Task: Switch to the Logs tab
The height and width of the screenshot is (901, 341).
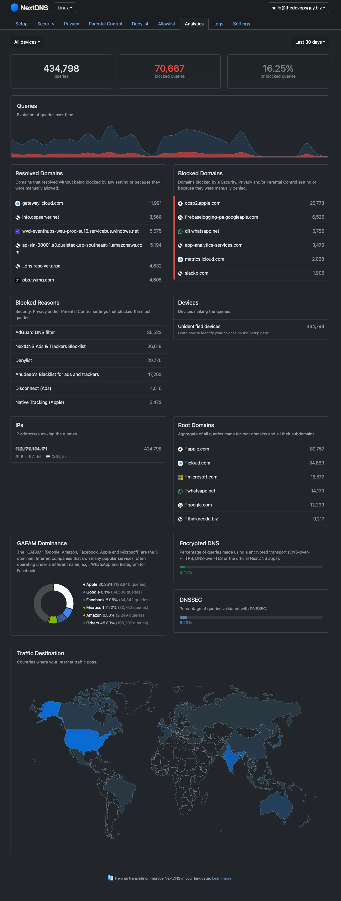Action: pyautogui.click(x=218, y=24)
